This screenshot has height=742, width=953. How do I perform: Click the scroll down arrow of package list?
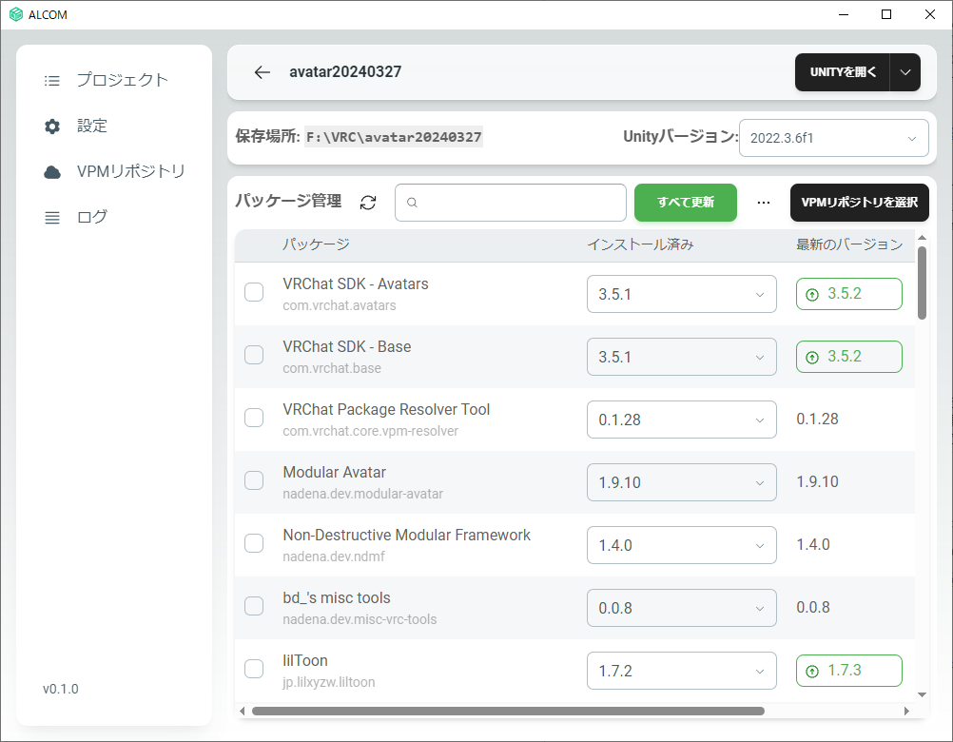coord(922,694)
